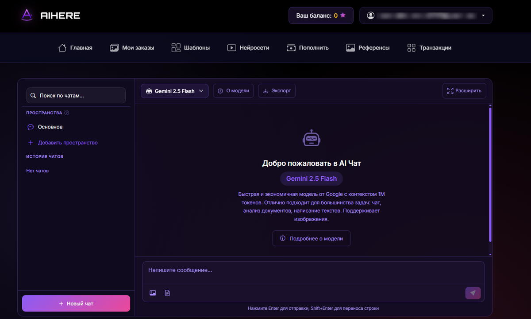Start a Новый чат

click(x=76, y=303)
